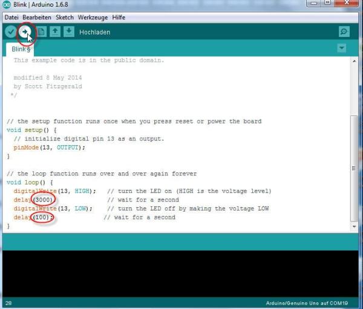Open the Datei menu
This screenshot has width=363, height=309.
point(13,18)
